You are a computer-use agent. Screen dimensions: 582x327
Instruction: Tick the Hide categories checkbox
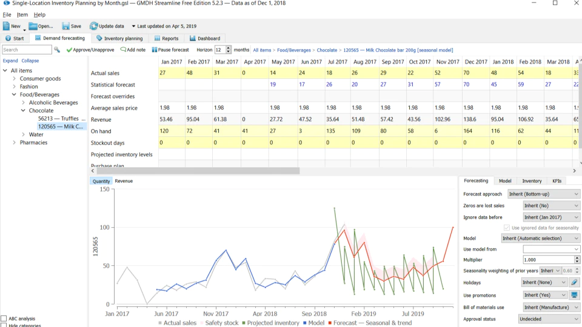point(4,326)
